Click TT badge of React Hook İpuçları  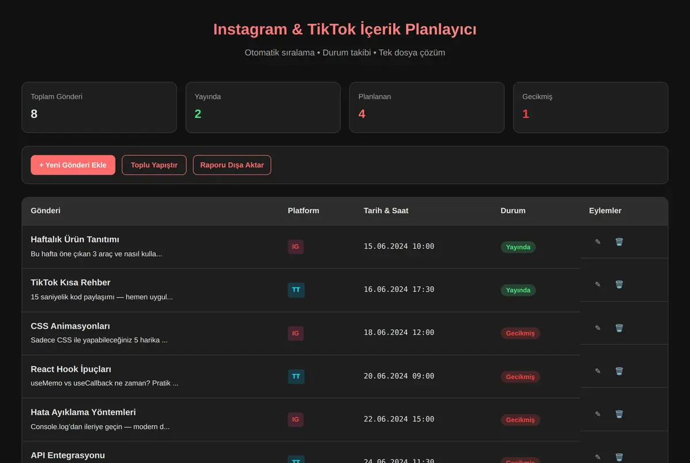(296, 377)
